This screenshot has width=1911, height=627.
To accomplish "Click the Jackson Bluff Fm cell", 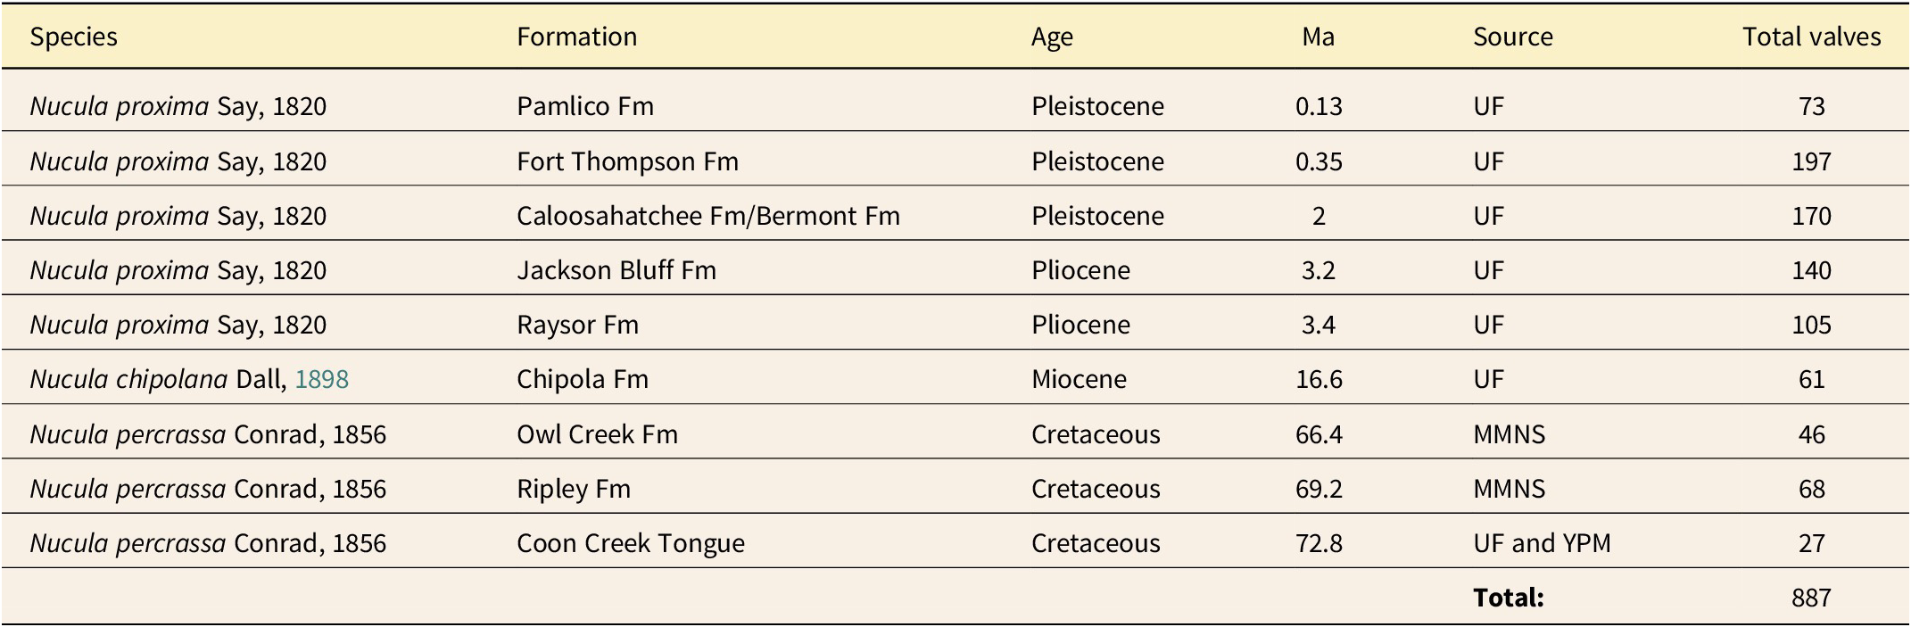I will [616, 270].
